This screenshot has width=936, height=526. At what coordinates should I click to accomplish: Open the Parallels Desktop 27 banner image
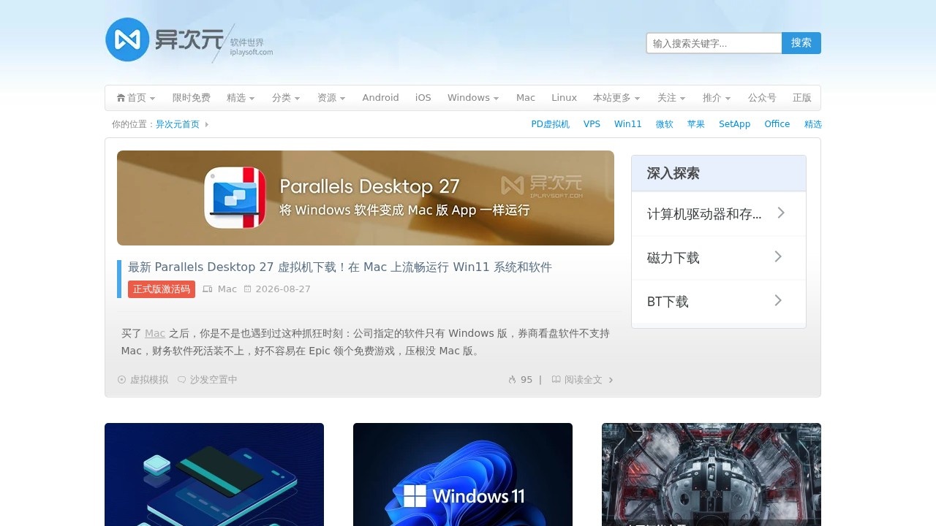[366, 198]
